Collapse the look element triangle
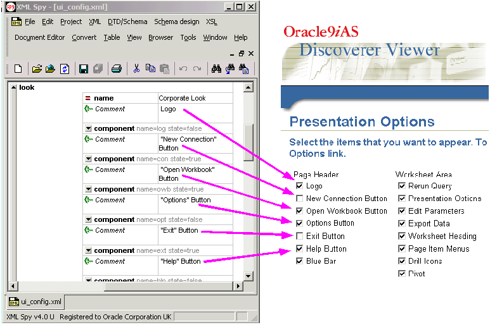490x325 pixels. click(x=13, y=87)
